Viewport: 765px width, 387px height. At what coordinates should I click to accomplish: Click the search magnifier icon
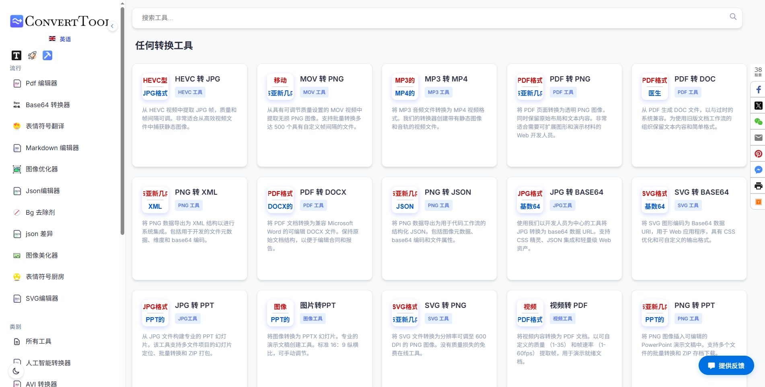(x=733, y=17)
